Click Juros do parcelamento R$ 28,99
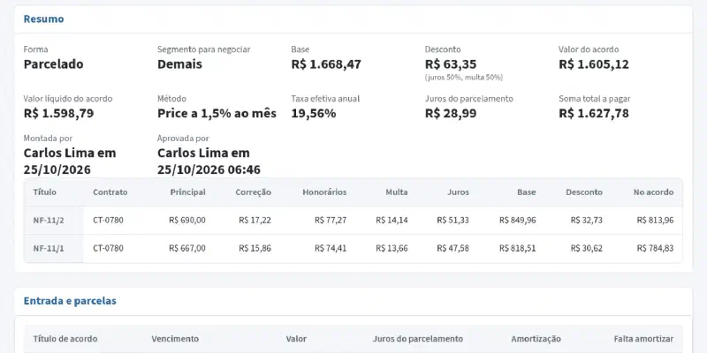The height and width of the screenshot is (353, 707). click(x=451, y=113)
